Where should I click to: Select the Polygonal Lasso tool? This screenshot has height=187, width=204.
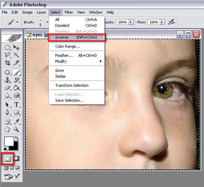click(7, 55)
